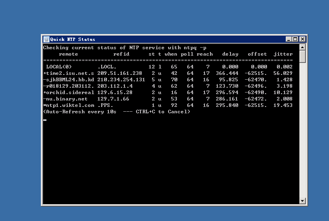Viewport: 329px width, 221px height.
Task: Click the -62472. offset value
Action: (x=256, y=99)
